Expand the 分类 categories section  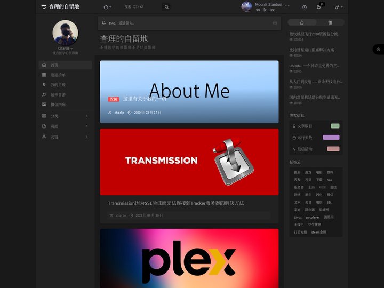(66, 116)
